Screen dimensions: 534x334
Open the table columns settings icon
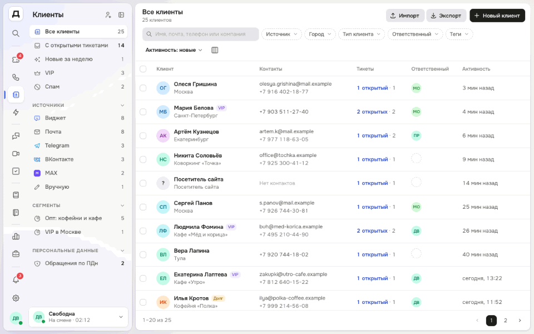(215, 50)
